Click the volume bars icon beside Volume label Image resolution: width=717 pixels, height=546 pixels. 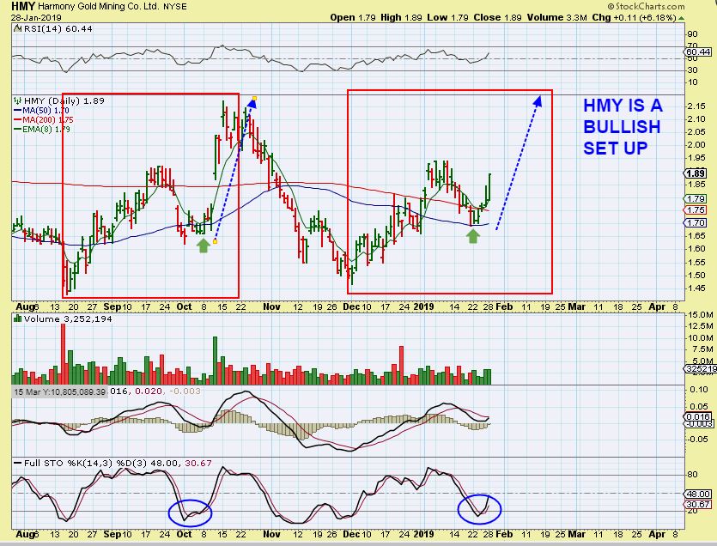pos(17,318)
